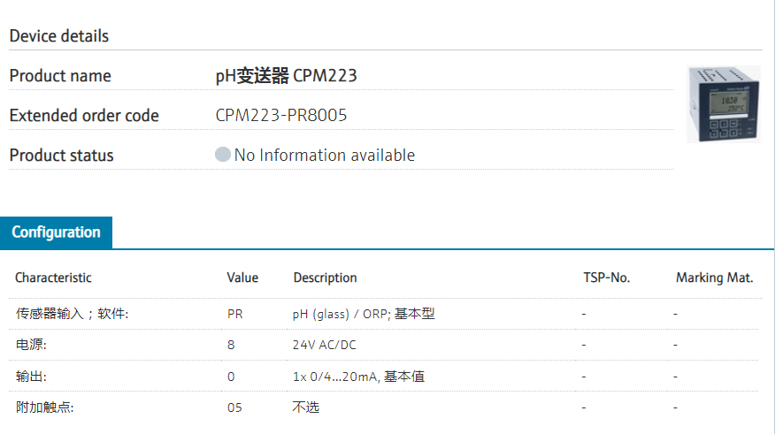Select the 电源 characteristic row
The image size is (783, 434).
[x=31, y=345]
